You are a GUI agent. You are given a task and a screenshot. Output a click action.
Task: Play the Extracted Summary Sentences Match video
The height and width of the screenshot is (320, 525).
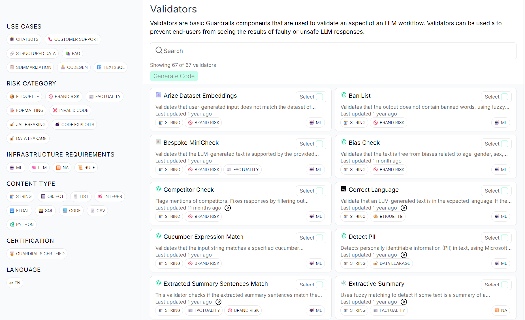pos(219,302)
